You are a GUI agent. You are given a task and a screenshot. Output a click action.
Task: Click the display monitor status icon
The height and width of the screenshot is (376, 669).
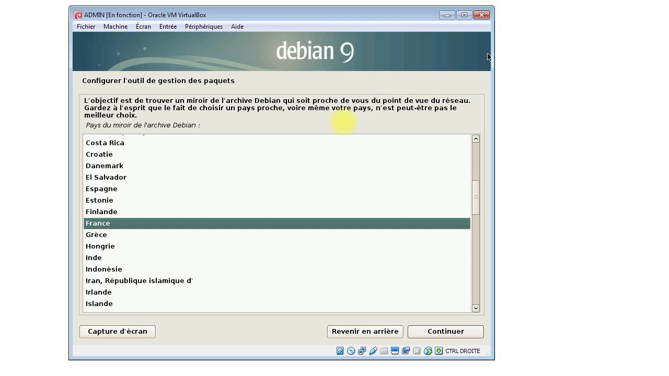[395, 351]
